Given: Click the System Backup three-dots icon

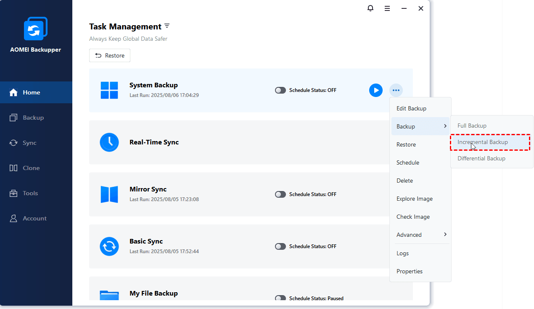Looking at the screenshot, I should coord(396,90).
